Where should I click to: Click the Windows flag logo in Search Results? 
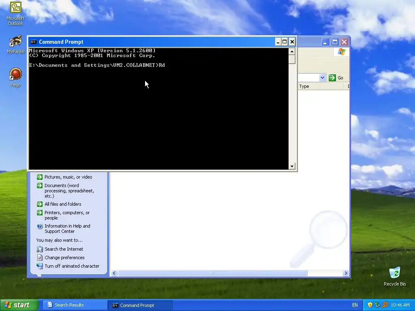tap(341, 51)
